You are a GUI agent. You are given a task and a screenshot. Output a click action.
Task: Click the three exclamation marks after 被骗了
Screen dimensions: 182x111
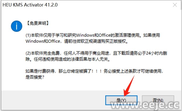tap(96, 71)
